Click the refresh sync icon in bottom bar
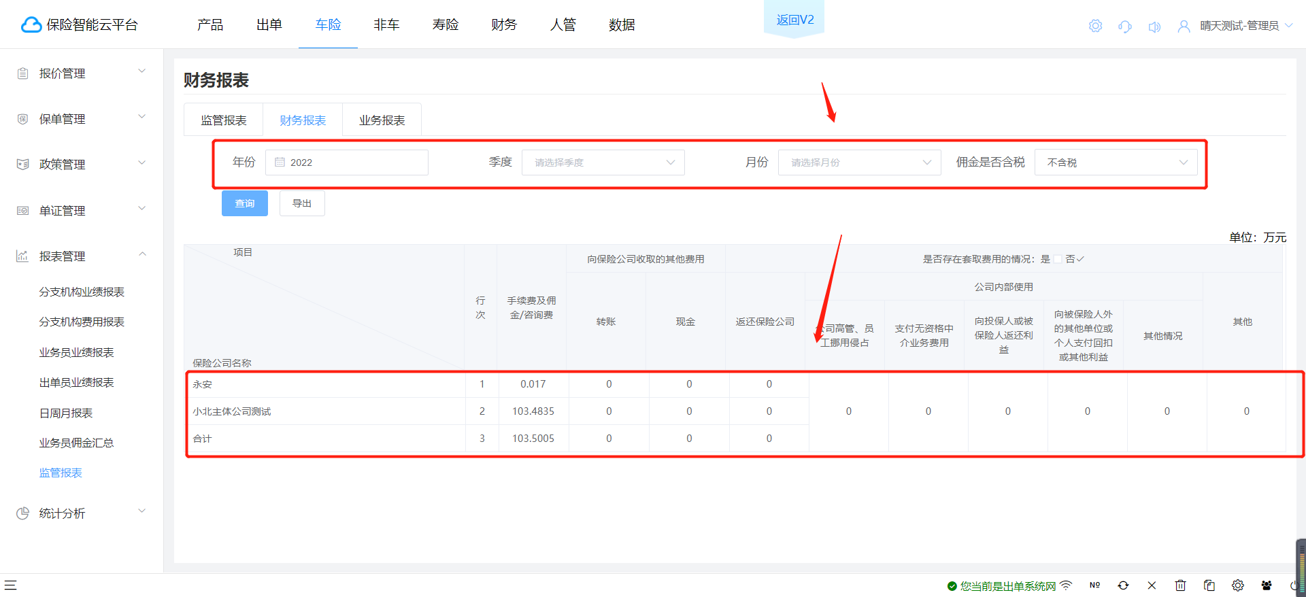This screenshot has width=1306, height=597. (x=1123, y=585)
